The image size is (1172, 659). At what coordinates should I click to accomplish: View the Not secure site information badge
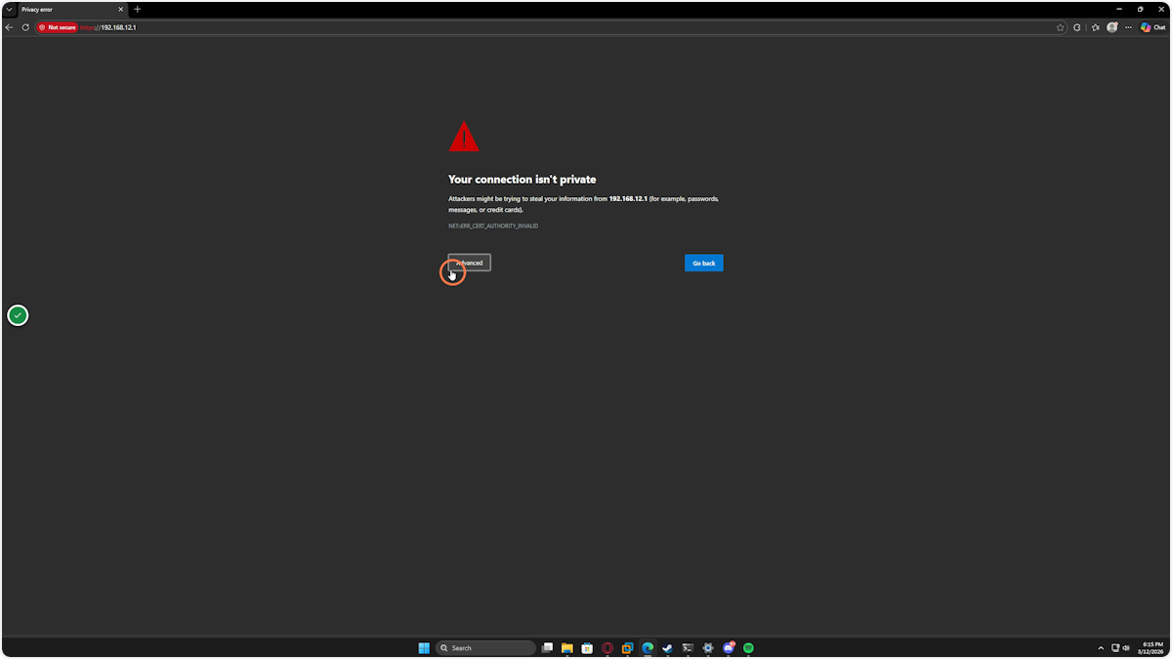coord(56,27)
